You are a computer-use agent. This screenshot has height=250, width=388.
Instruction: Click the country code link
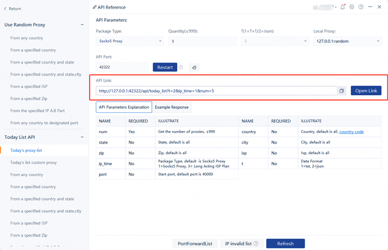(x=351, y=132)
